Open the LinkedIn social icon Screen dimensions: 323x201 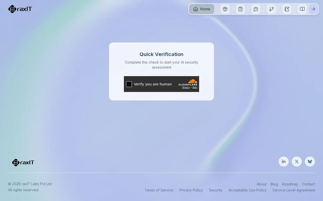tap(284, 162)
